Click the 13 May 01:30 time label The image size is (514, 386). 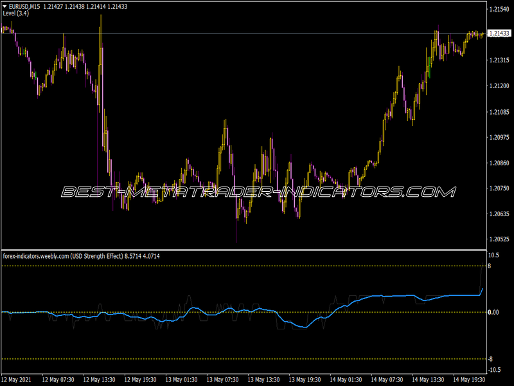[181, 380]
